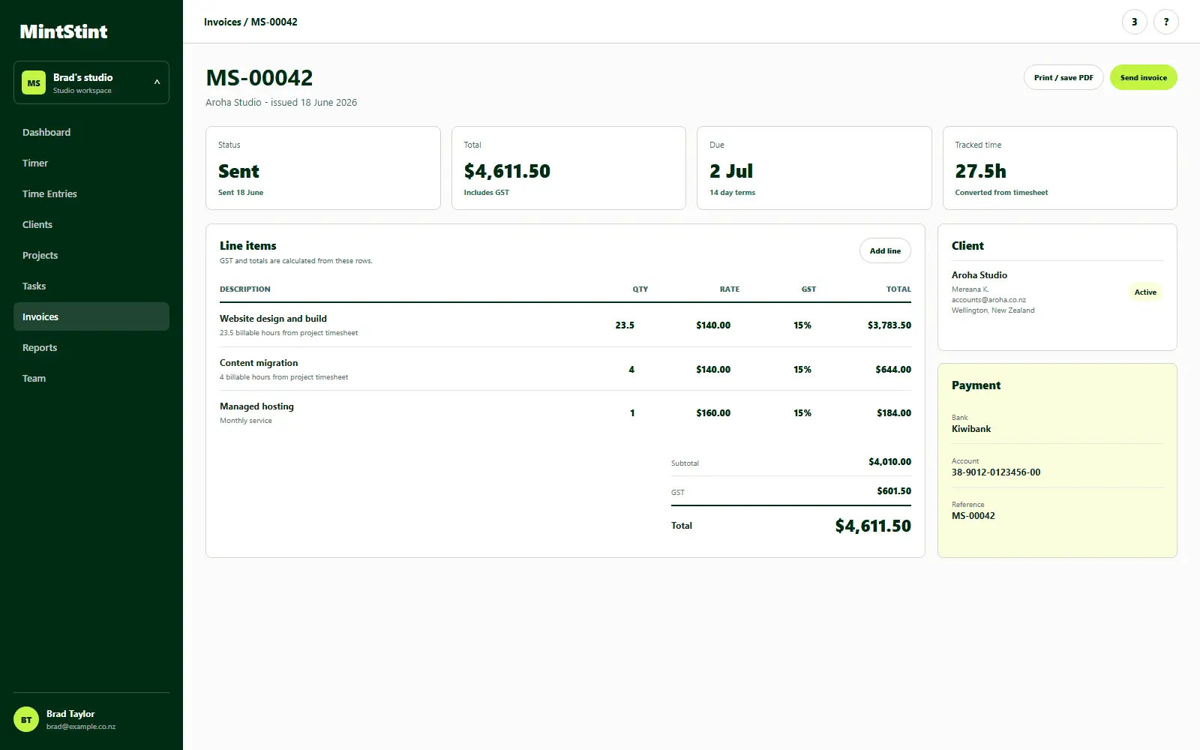Select the Managed hosting line item
Screen dimensions: 1200x750
[565, 412]
